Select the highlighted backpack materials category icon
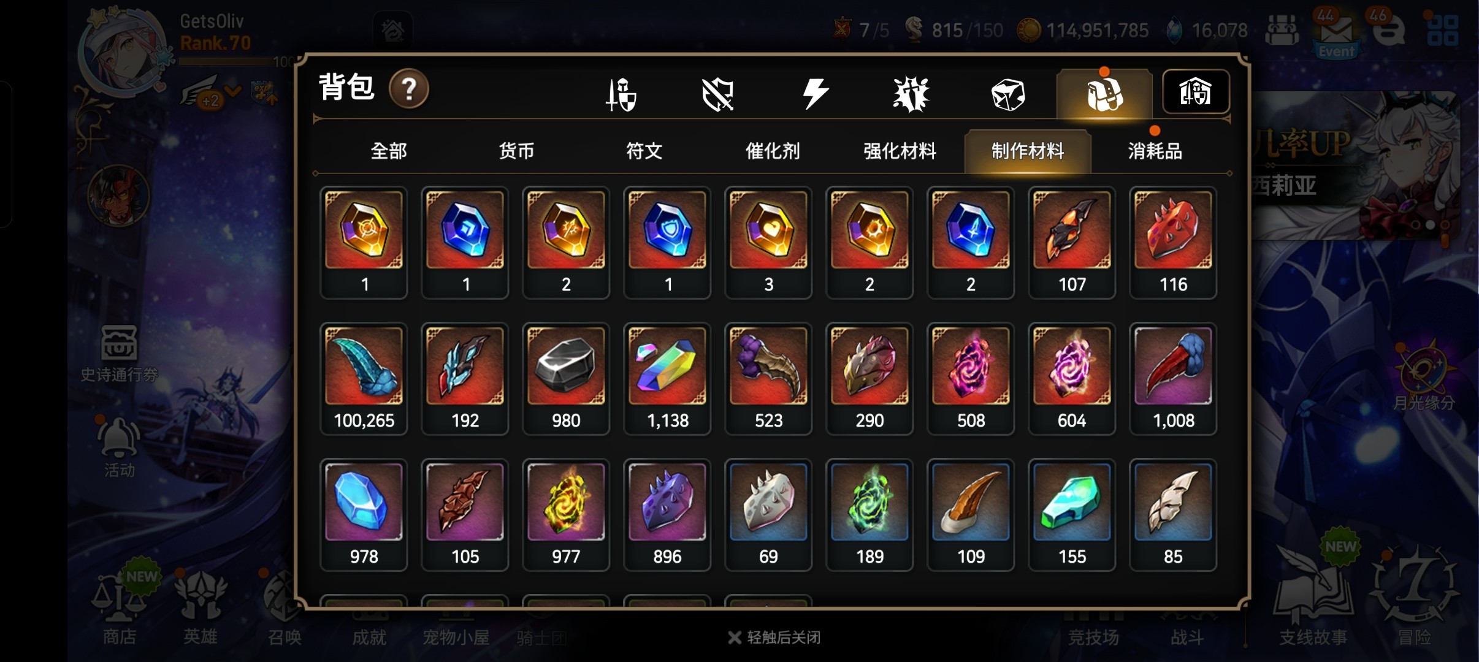The height and width of the screenshot is (662, 1479). (1105, 94)
